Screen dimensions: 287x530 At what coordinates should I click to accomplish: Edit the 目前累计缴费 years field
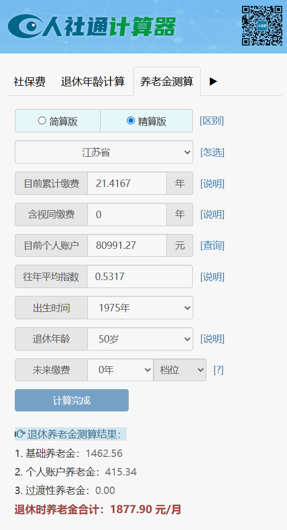point(127,183)
